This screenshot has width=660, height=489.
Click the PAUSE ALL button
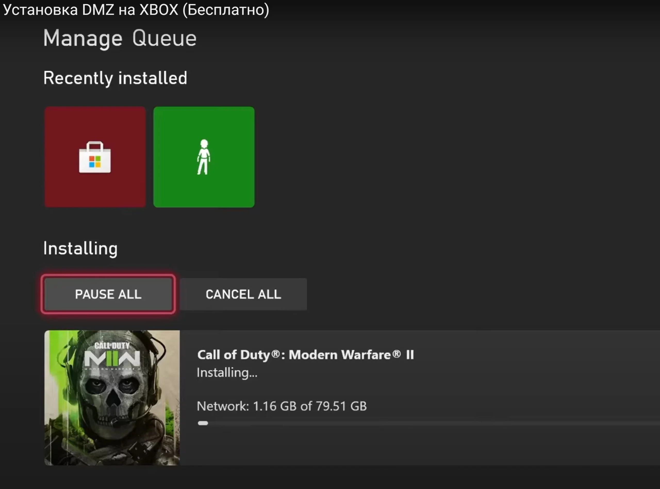tap(108, 294)
